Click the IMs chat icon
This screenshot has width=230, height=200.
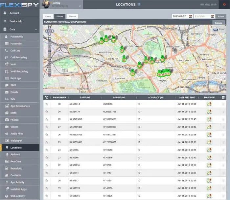pyautogui.click(x=7, y=99)
